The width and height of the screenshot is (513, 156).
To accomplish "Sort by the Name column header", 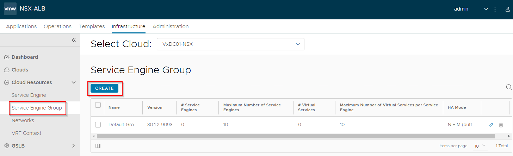I will pyautogui.click(x=114, y=107).
